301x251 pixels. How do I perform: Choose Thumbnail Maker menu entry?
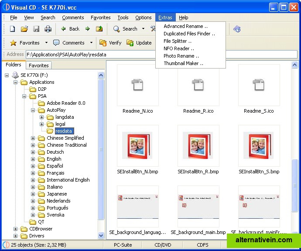click(191, 63)
